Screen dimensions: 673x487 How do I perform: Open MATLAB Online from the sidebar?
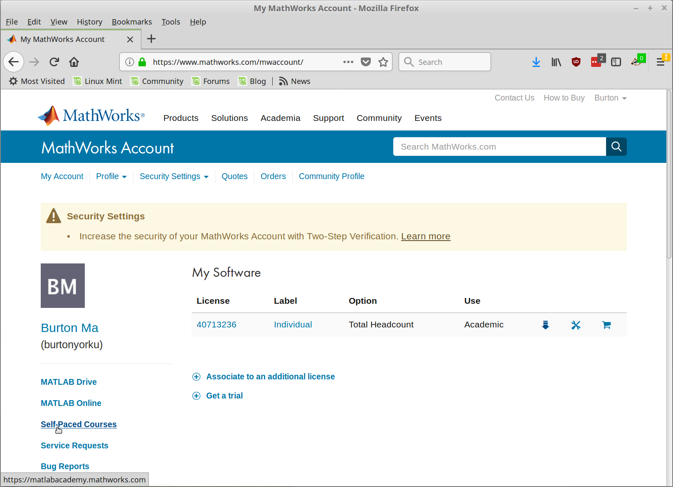tap(71, 403)
